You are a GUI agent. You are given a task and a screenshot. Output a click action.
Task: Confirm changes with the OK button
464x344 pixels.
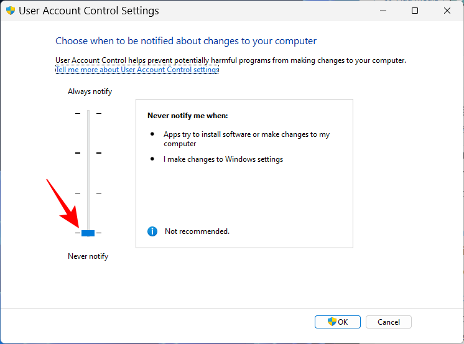tap(338, 322)
